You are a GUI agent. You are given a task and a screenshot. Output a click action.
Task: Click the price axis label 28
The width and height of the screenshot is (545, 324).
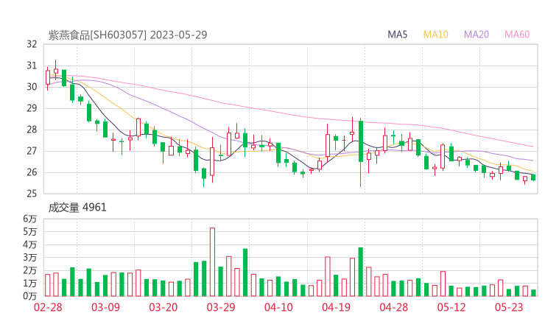pos(32,130)
